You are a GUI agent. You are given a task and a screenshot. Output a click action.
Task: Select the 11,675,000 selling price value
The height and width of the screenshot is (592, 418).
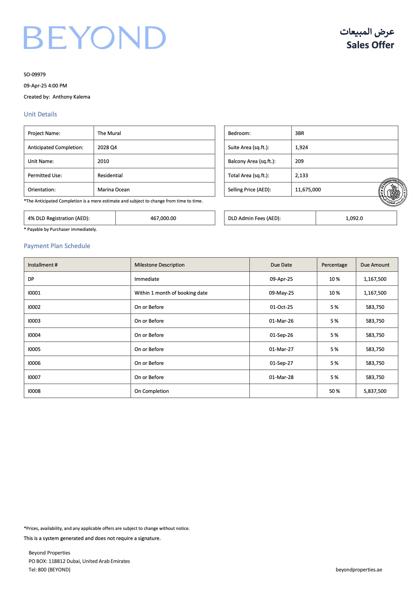pyautogui.click(x=308, y=190)
